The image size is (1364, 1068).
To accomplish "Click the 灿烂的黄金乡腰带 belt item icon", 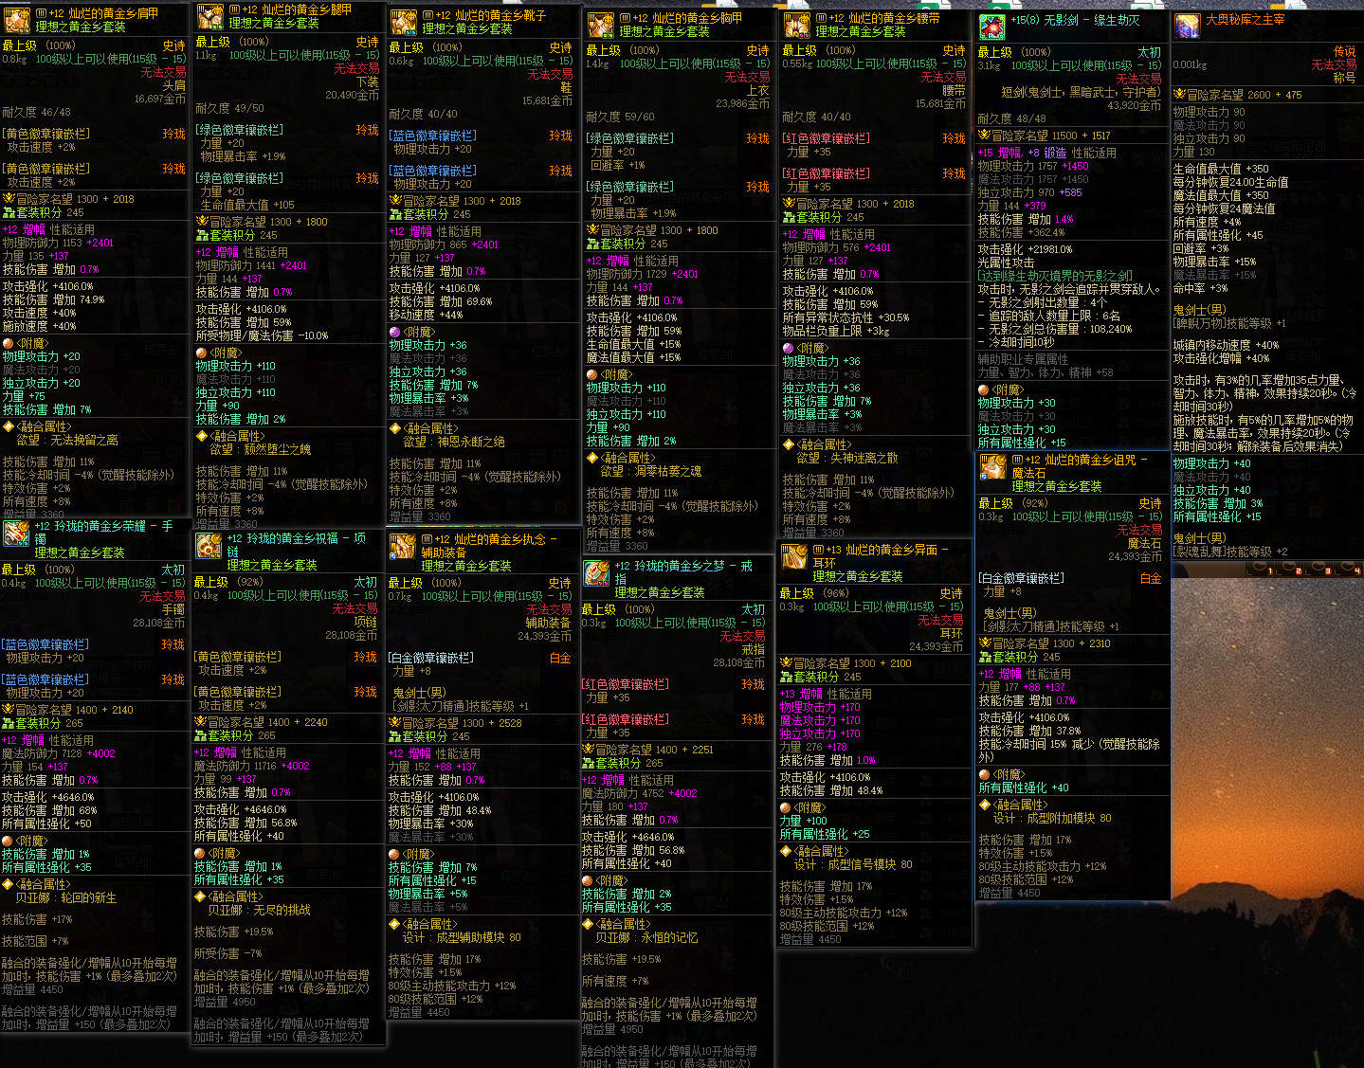I will click(x=796, y=25).
